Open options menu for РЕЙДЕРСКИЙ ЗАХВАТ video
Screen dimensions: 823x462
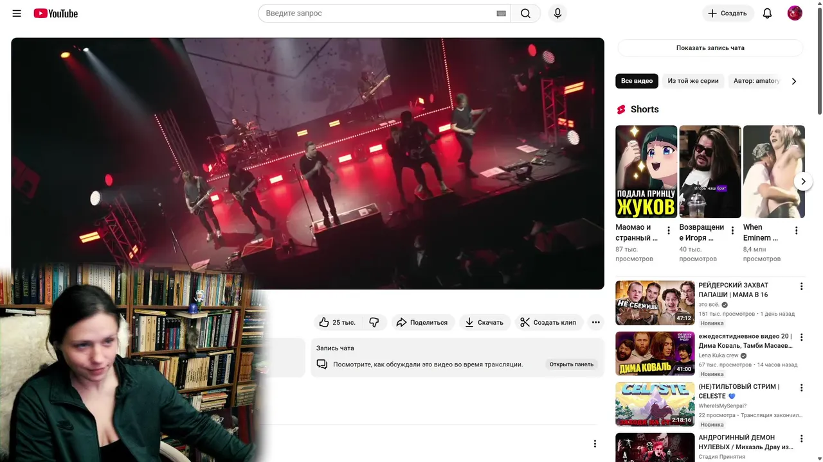(x=801, y=286)
